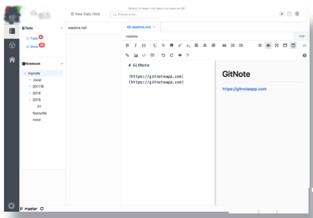Toggle bold formatting in editor toolbar
Image resolution: width=313 pixels, height=218 pixels.
click(x=127, y=46)
